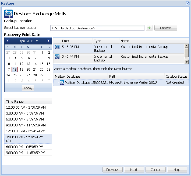This screenshot has height=176, width=191.
Task: Click the Today button in calendar
Action: (28, 88)
